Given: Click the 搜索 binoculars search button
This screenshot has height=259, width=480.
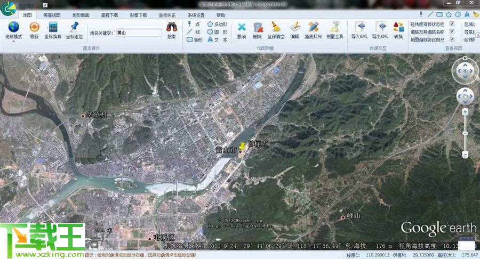Looking at the screenshot, I should [x=171, y=30].
